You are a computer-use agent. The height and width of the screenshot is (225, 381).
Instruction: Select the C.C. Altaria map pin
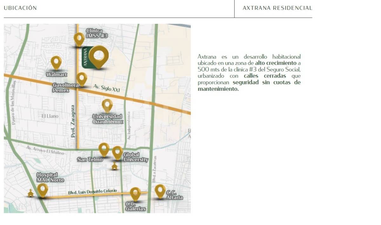pyautogui.click(x=160, y=190)
